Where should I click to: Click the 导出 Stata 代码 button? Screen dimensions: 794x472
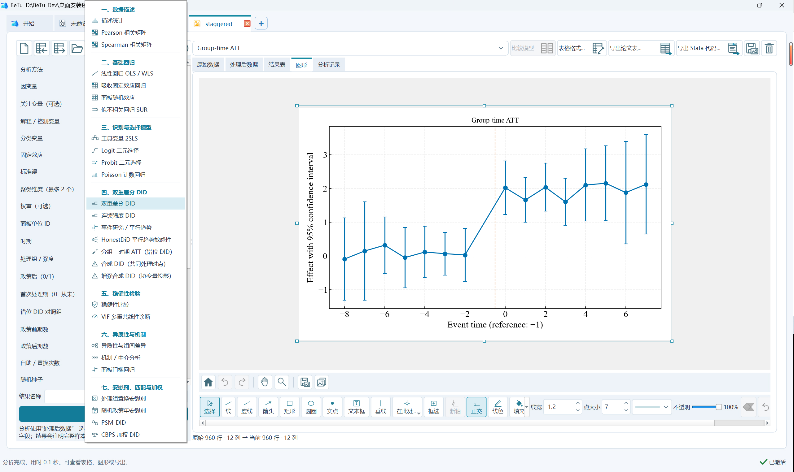(x=709, y=48)
